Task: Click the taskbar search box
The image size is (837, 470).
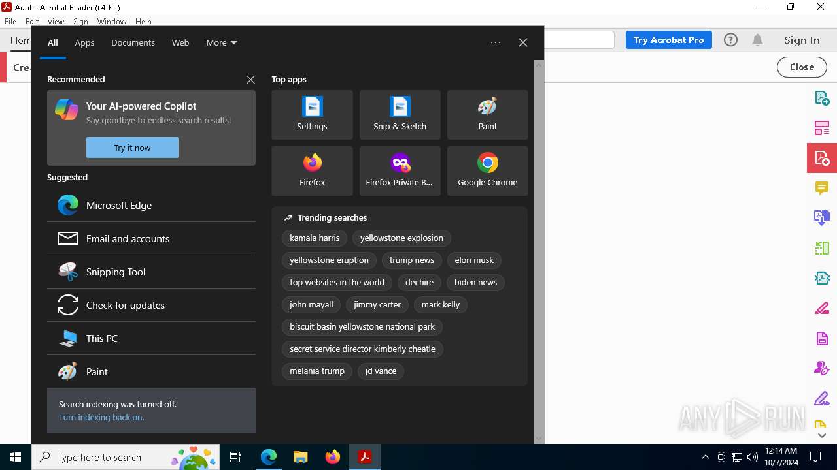Action: pyautogui.click(x=126, y=457)
